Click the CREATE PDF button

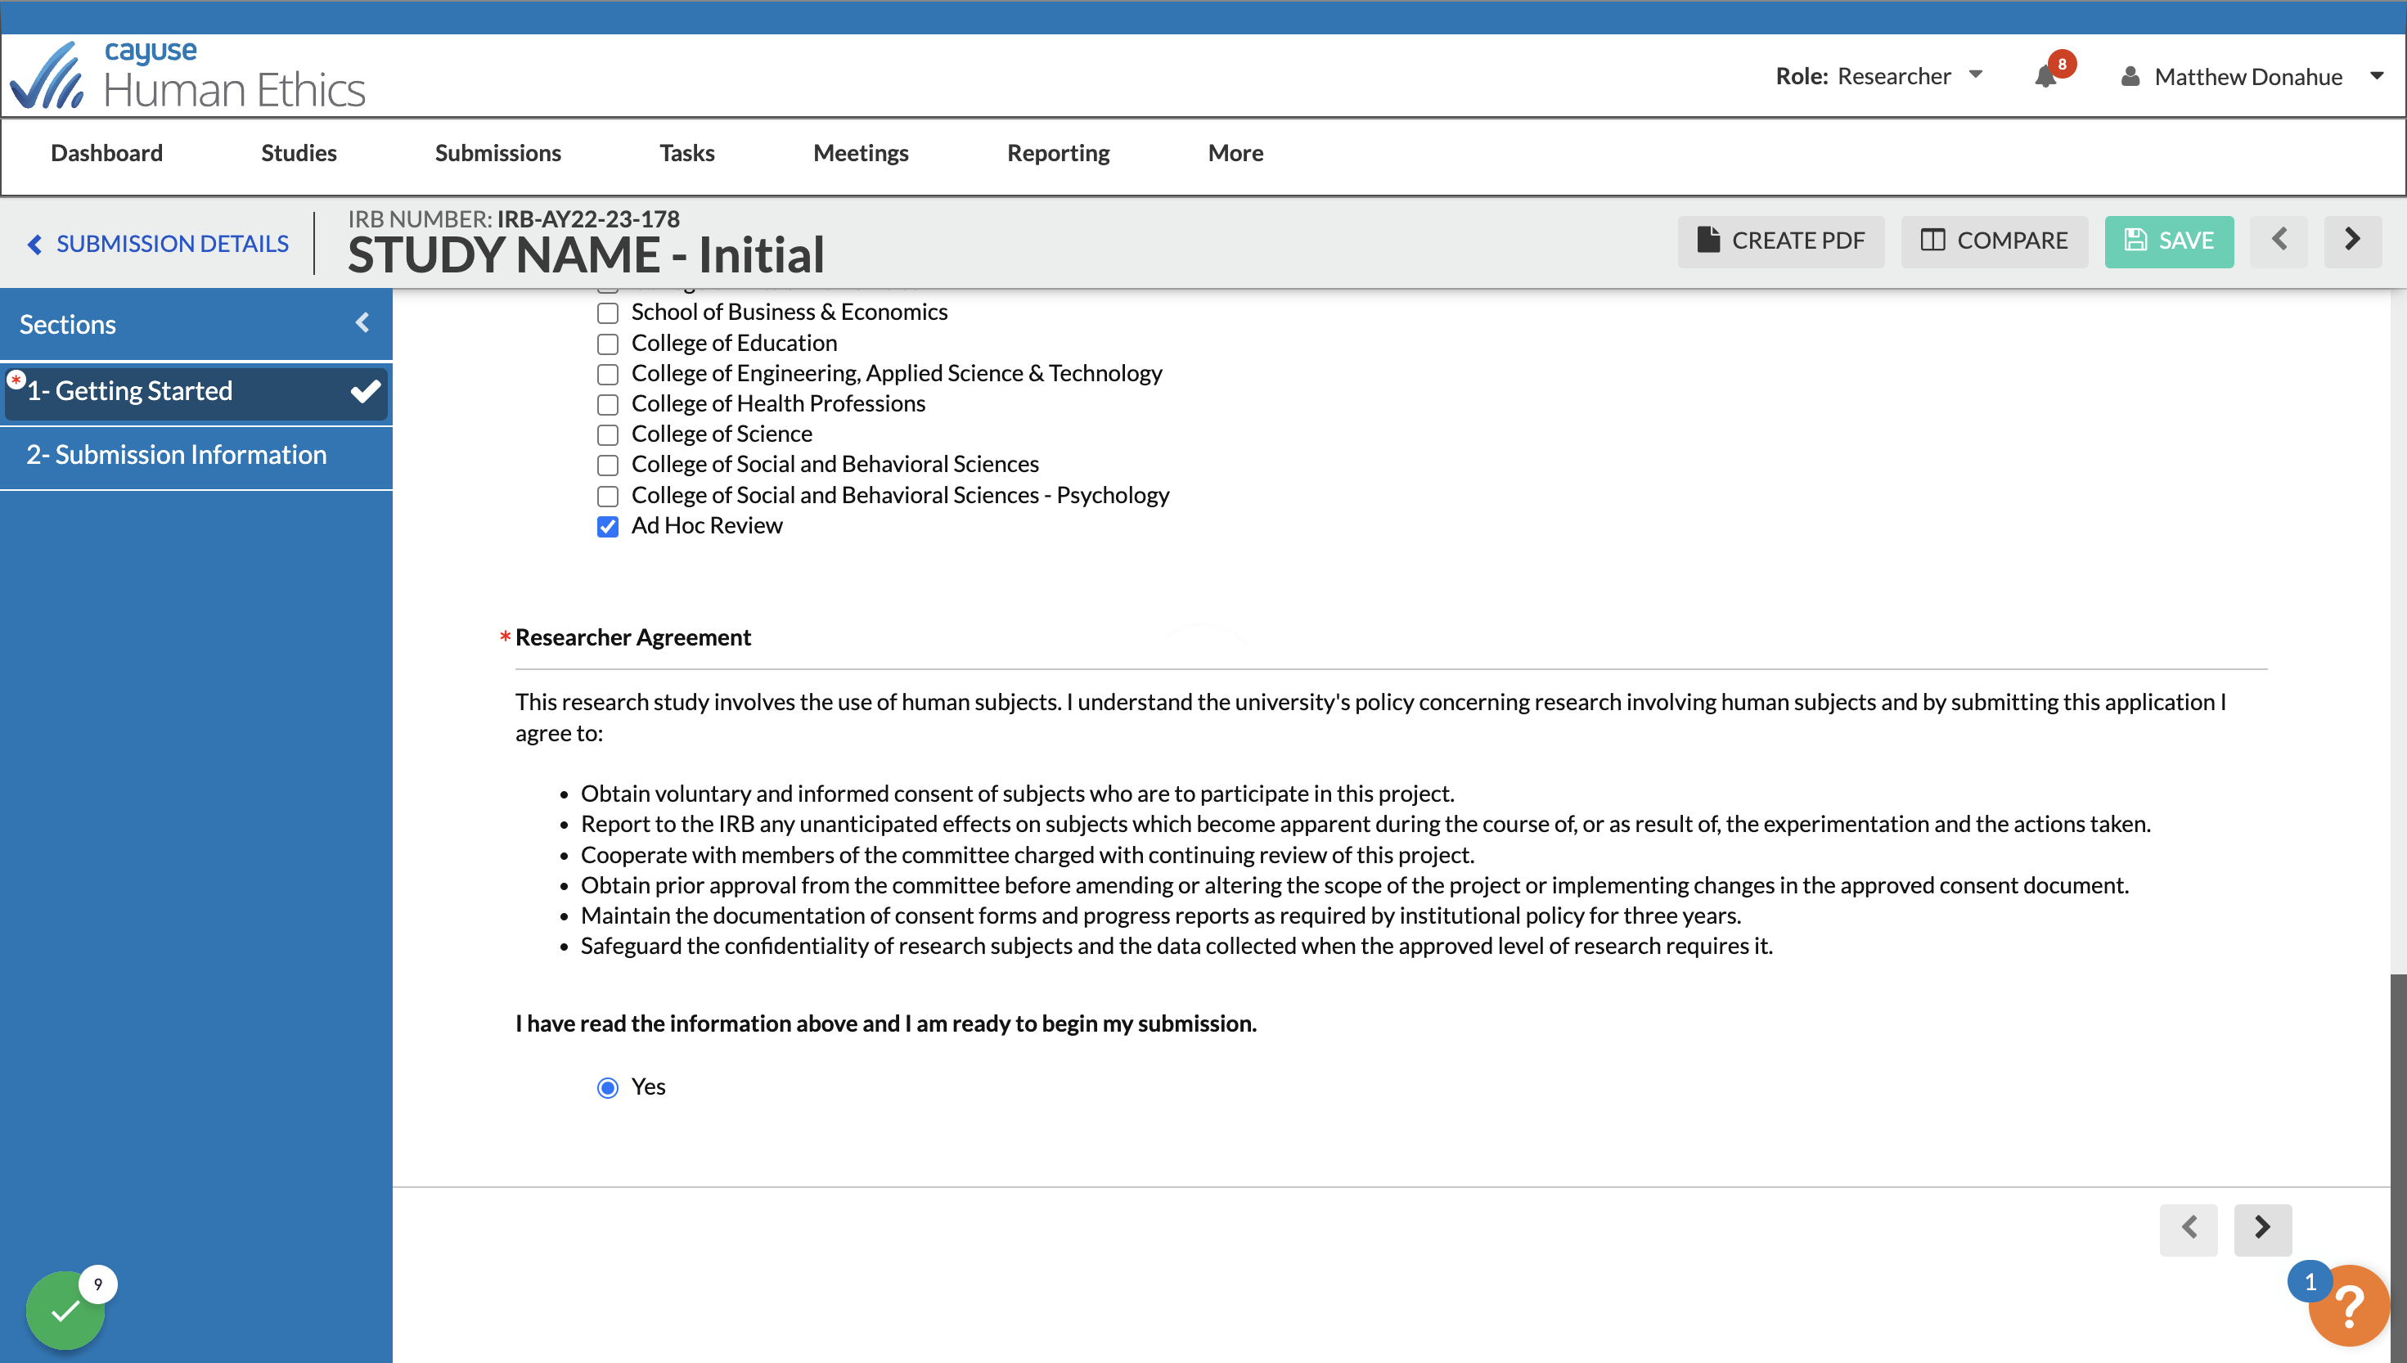(1781, 241)
